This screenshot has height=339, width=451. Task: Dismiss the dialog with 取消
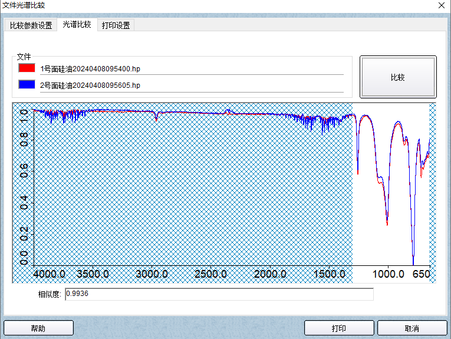click(x=412, y=328)
